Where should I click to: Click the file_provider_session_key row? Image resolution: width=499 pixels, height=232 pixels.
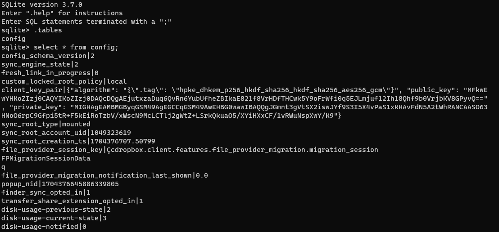click(x=189, y=150)
